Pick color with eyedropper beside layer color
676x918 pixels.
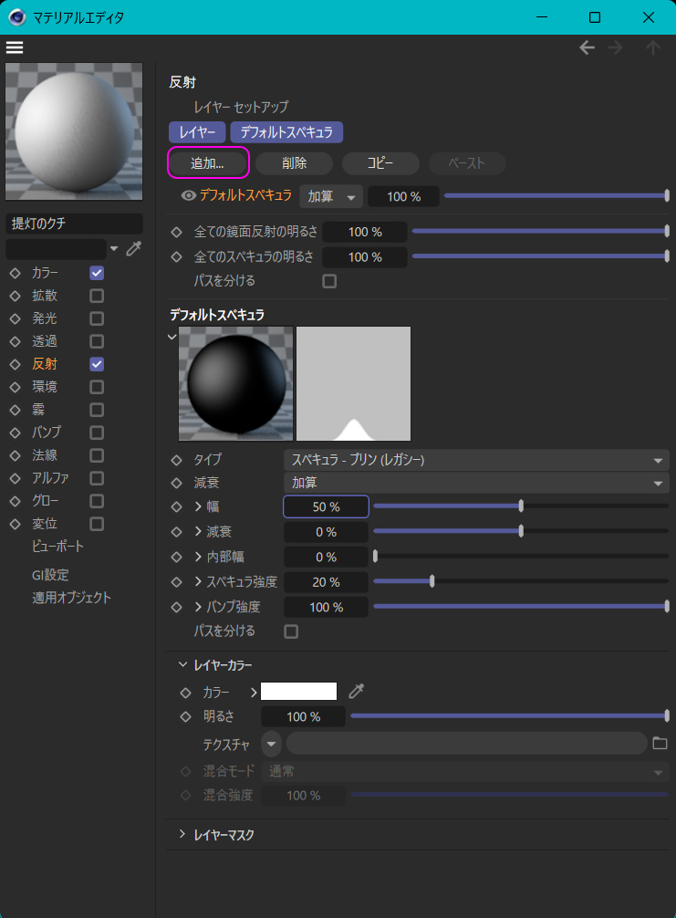click(356, 692)
